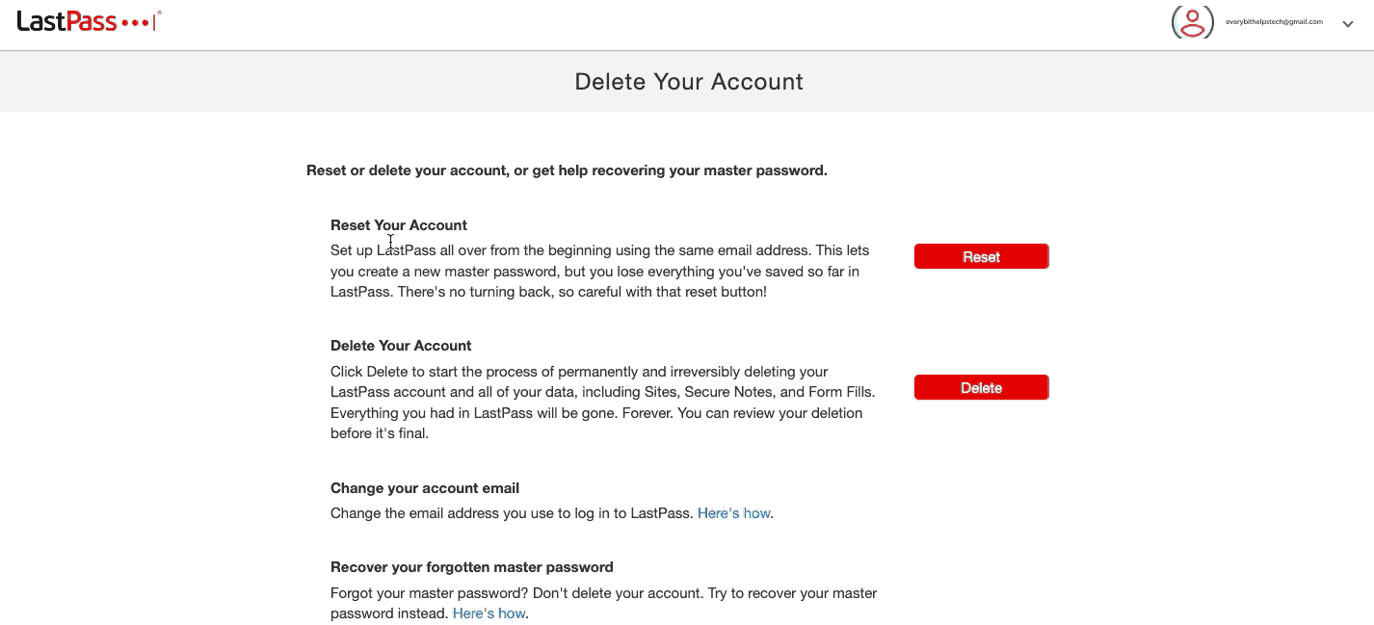This screenshot has height=625, width=1374.
Task: Click the "Change your account email" heading
Action: pyautogui.click(x=425, y=488)
